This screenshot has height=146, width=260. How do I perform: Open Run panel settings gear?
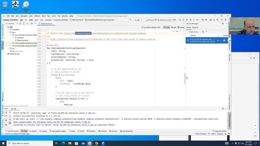[223, 109]
